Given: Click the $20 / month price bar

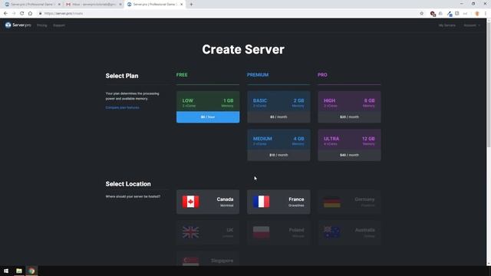Looking at the screenshot, I should click(x=350, y=117).
